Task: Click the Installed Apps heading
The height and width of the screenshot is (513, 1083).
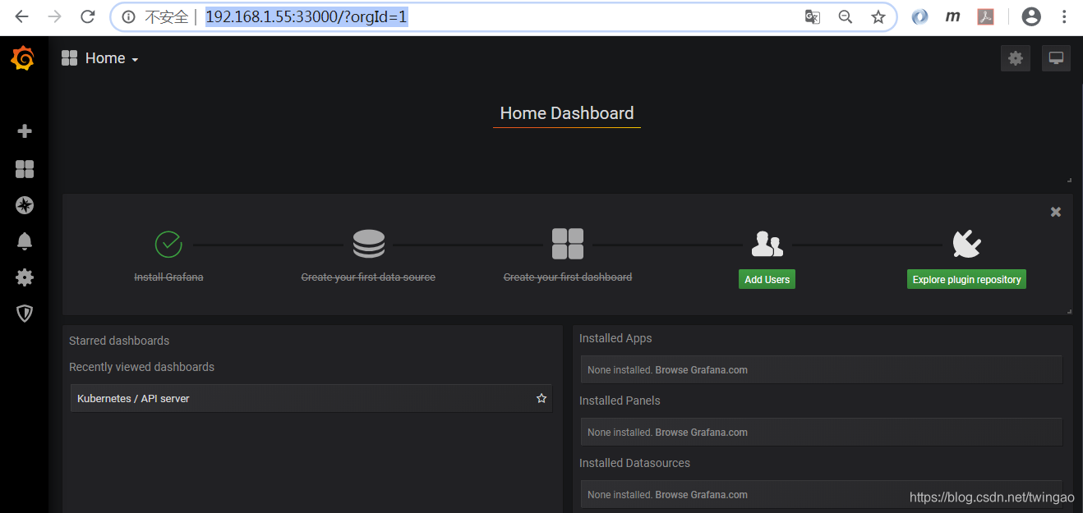Action: tap(615, 338)
